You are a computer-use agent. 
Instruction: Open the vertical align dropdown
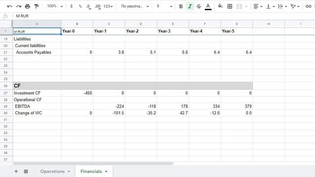click(x=270, y=6)
